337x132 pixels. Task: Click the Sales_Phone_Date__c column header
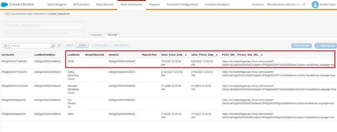click(204, 55)
